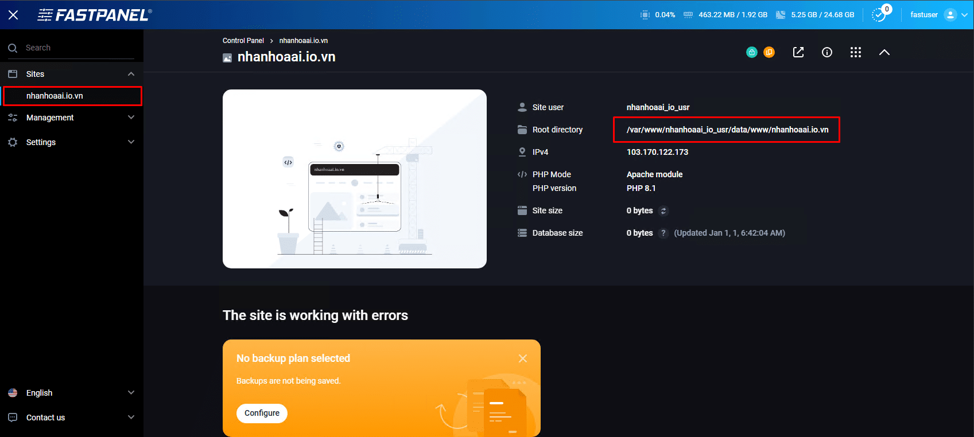Open the Management menu
The image size is (974, 437).
(72, 118)
